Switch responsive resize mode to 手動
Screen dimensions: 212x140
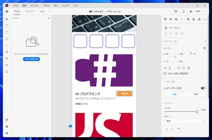tap(195, 94)
